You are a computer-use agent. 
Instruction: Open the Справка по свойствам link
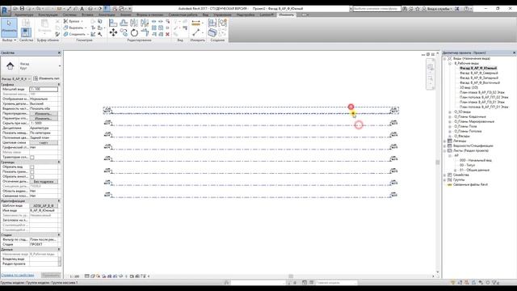pyautogui.click(x=18, y=275)
